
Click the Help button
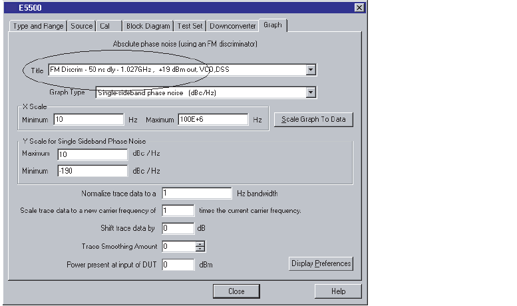(x=338, y=291)
